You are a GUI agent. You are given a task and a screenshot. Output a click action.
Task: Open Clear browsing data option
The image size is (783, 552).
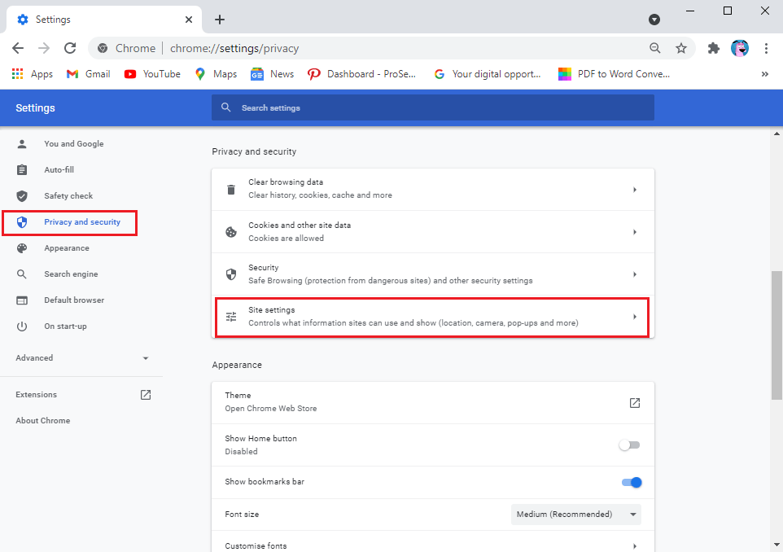coord(432,190)
